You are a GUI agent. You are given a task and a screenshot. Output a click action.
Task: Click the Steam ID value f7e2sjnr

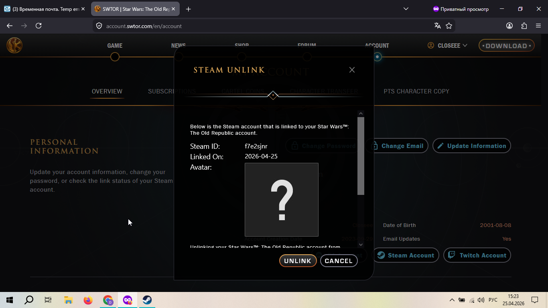(256, 146)
